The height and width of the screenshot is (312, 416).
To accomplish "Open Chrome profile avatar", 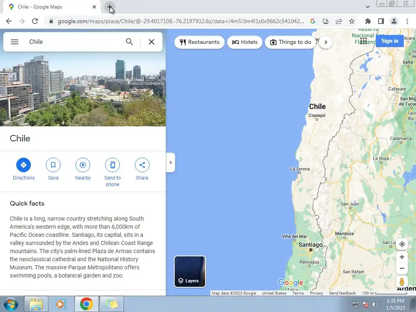I will [394, 21].
